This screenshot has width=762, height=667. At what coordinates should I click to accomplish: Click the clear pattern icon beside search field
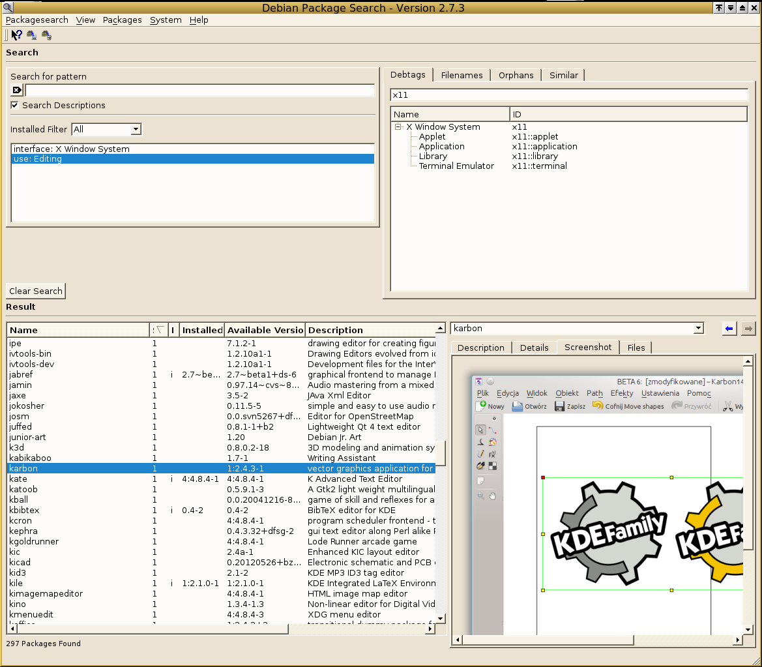(17, 90)
